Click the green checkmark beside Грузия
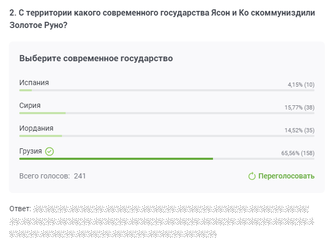The image size is (327, 248). [49, 151]
